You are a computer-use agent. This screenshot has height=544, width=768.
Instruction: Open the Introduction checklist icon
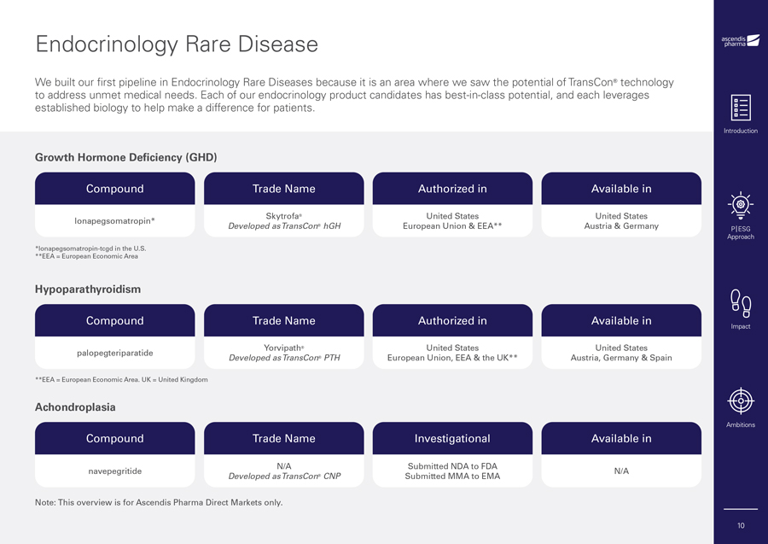(741, 108)
